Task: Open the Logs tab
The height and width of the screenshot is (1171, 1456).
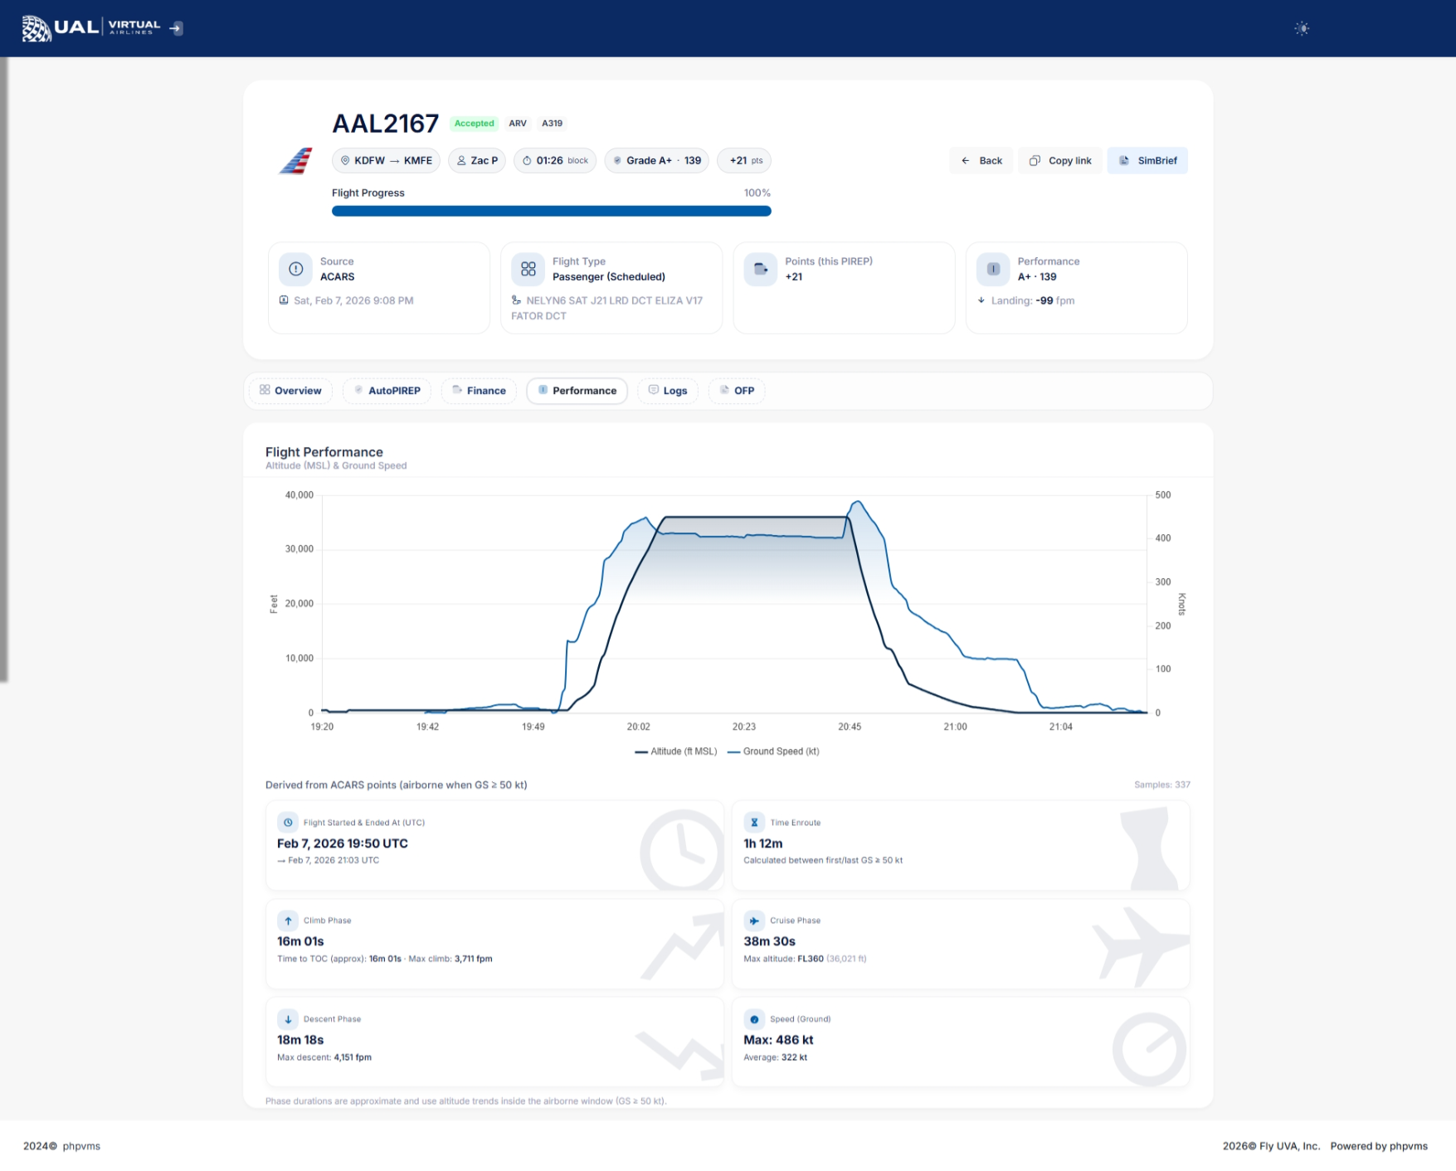Action: pyautogui.click(x=668, y=391)
